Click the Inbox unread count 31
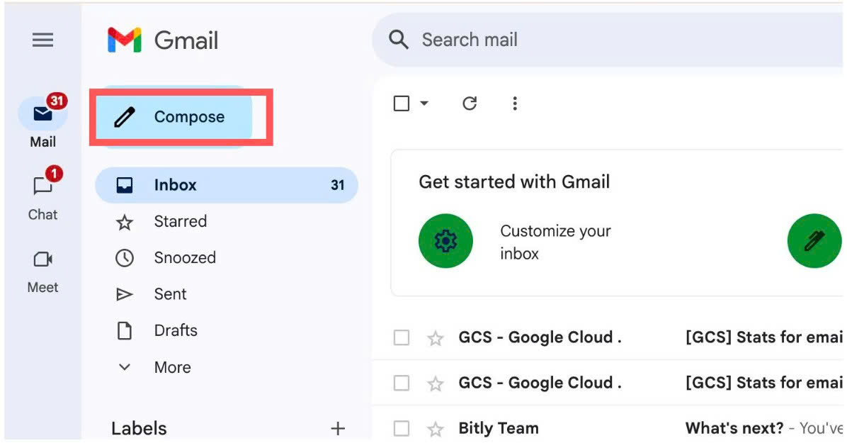The image size is (847, 448). tap(338, 185)
